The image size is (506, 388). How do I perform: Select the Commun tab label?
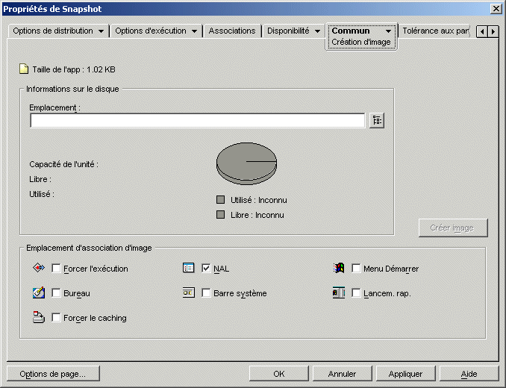[351, 31]
